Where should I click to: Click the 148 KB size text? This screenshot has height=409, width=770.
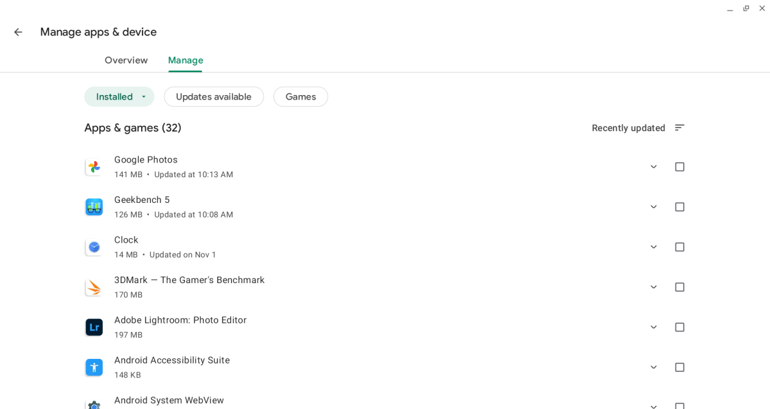pos(128,375)
